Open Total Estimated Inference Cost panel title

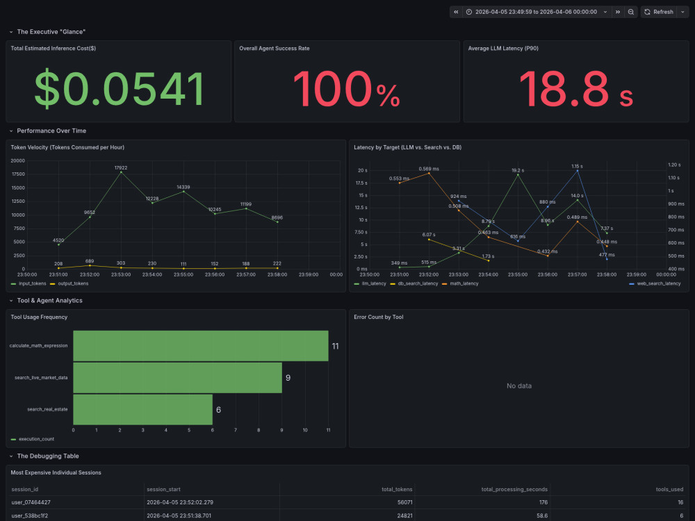coord(54,49)
